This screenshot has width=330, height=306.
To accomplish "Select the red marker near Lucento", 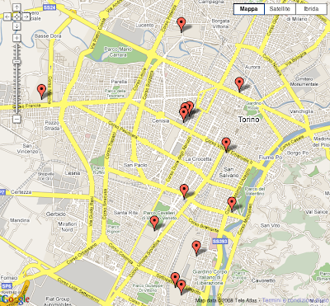I will tap(181, 25).
